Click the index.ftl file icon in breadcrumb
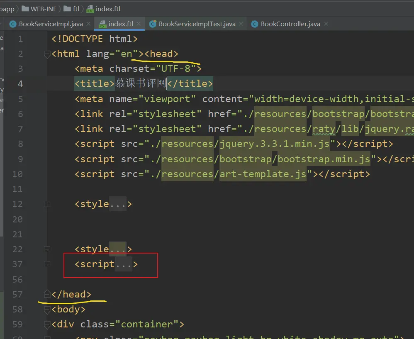The width and height of the screenshot is (414, 339). pyautogui.click(x=90, y=9)
